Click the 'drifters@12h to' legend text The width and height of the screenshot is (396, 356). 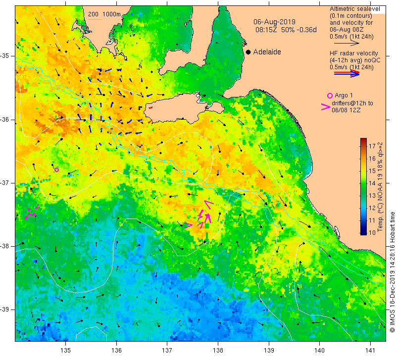(352, 103)
